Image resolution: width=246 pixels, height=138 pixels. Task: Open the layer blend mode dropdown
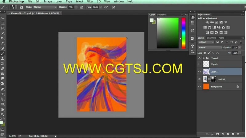point(210,48)
